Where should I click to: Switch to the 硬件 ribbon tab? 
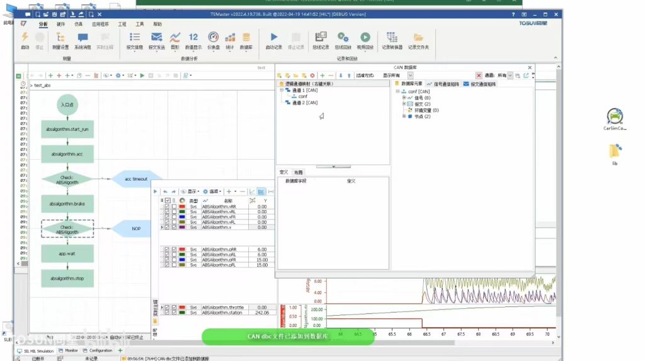pyautogui.click(x=60, y=24)
